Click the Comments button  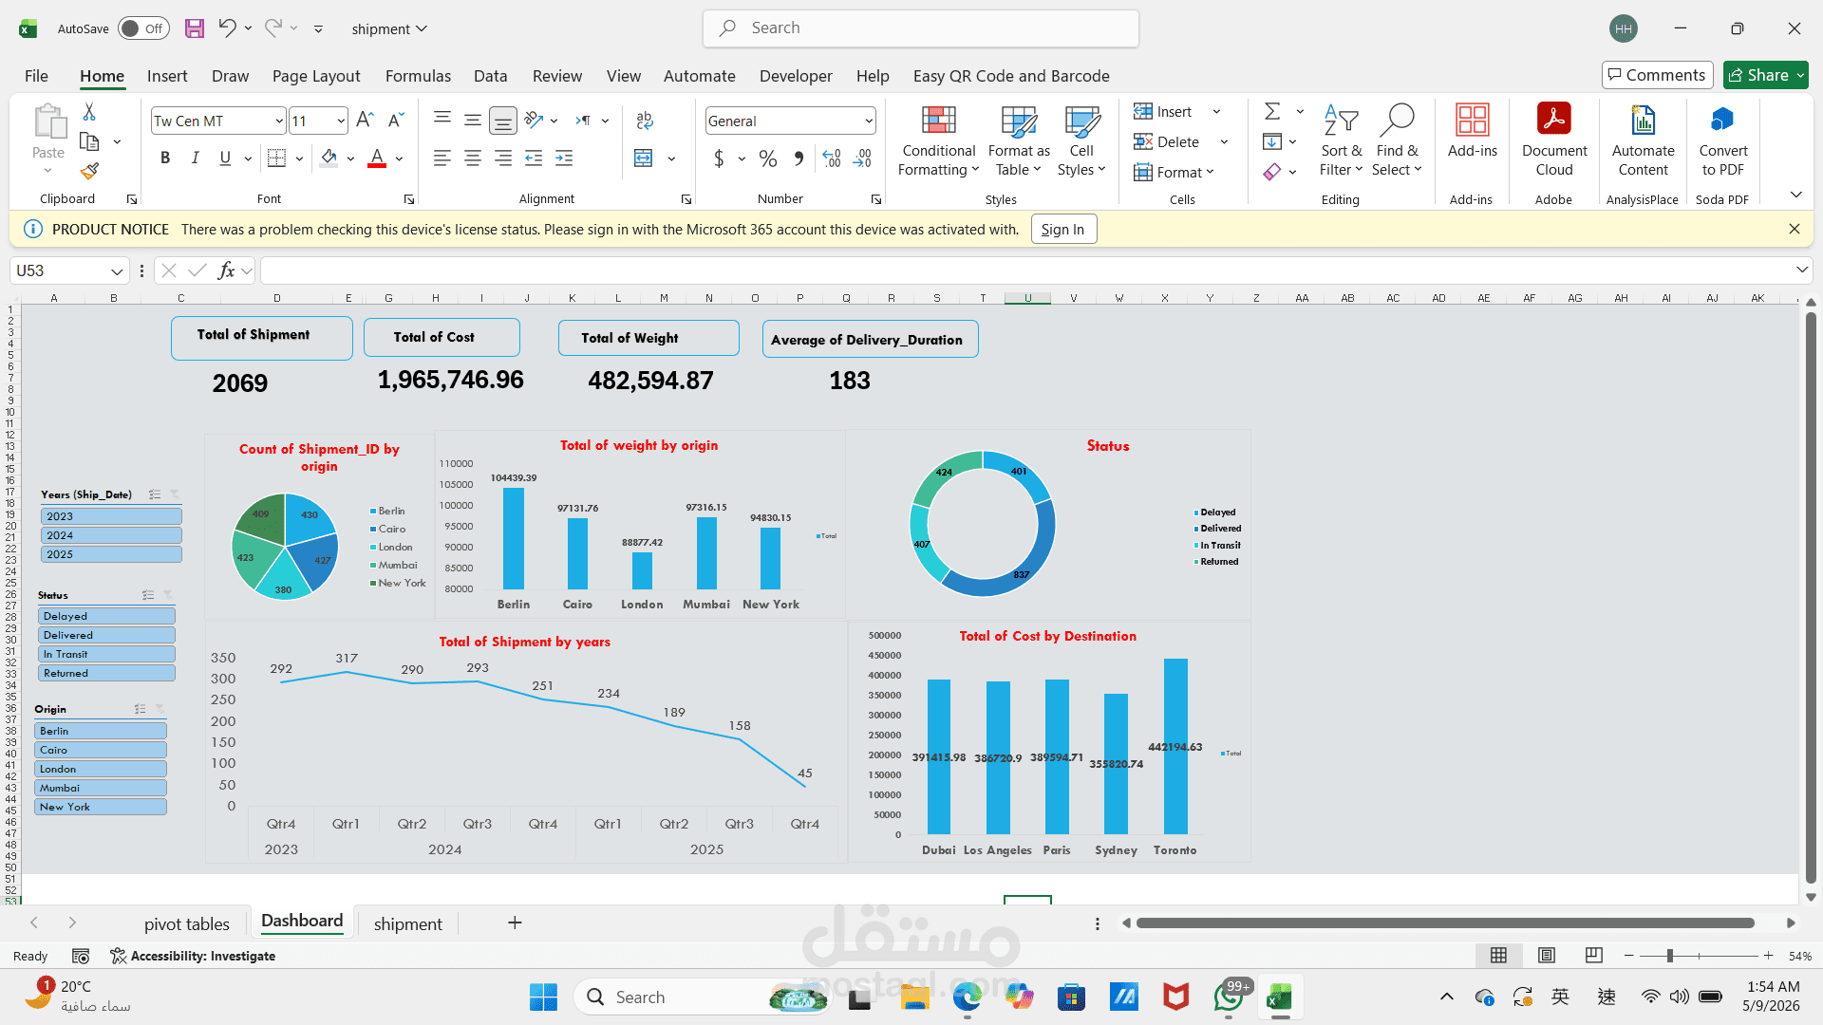tap(1657, 75)
